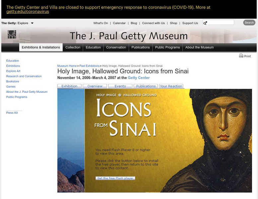Image resolution: width=258 pixels, height=199 pixels.
Task: Switch to the Events tab
Action: coord(120,86)
